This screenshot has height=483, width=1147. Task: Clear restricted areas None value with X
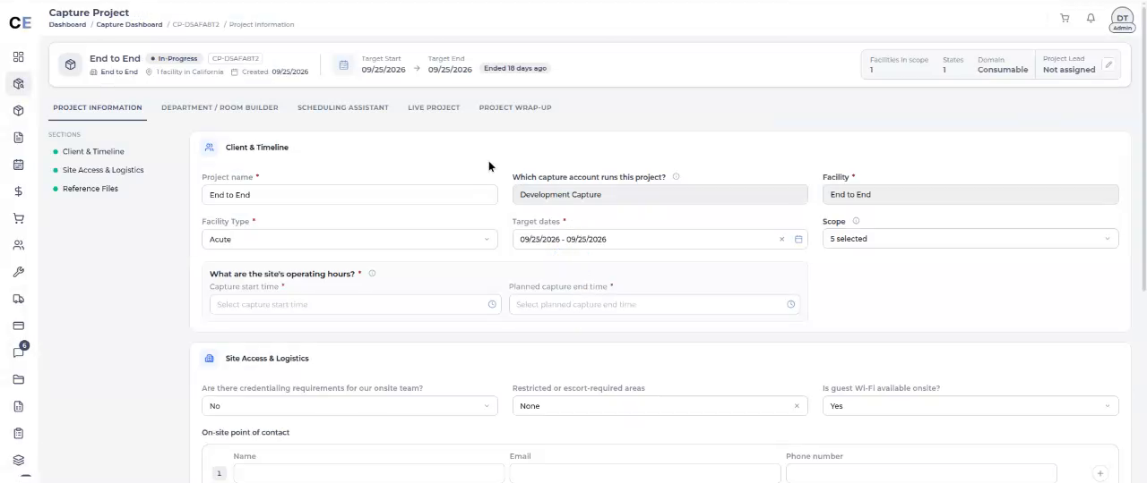click(x=797, y=406)
